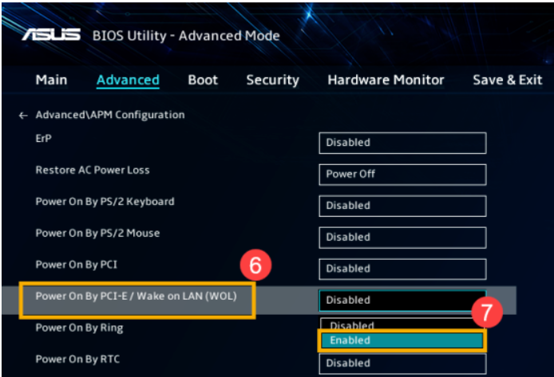Click the Advanced tab

pos(128,80)
